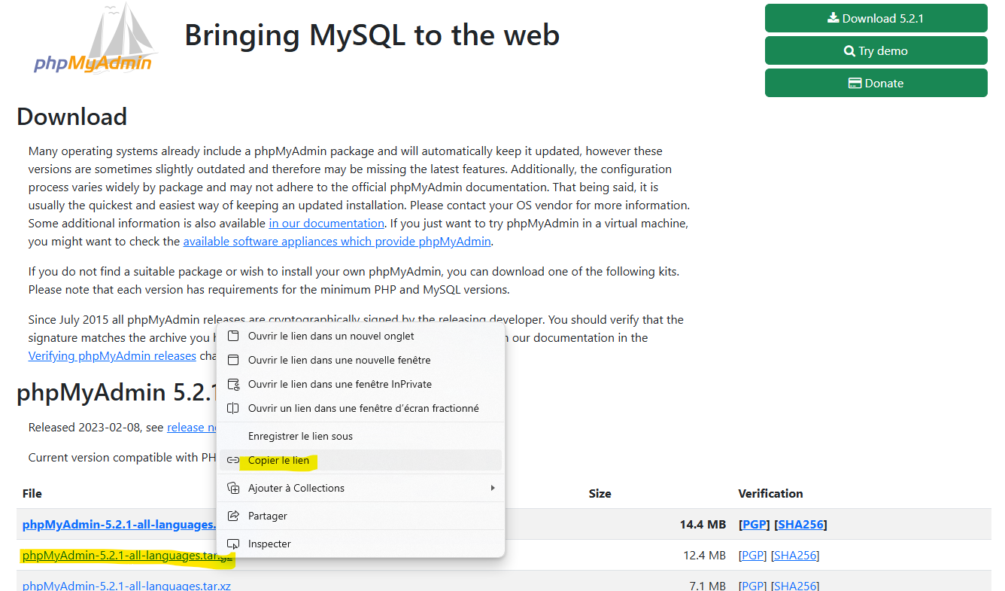Open the phpMyAdmin-5.2.1-all-languages.tar.gz link

pos(128,556)
